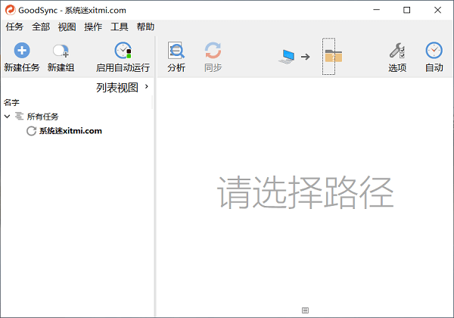Open the 工具 menu
This screenshot has width=454, height=318.
[119, 27]
